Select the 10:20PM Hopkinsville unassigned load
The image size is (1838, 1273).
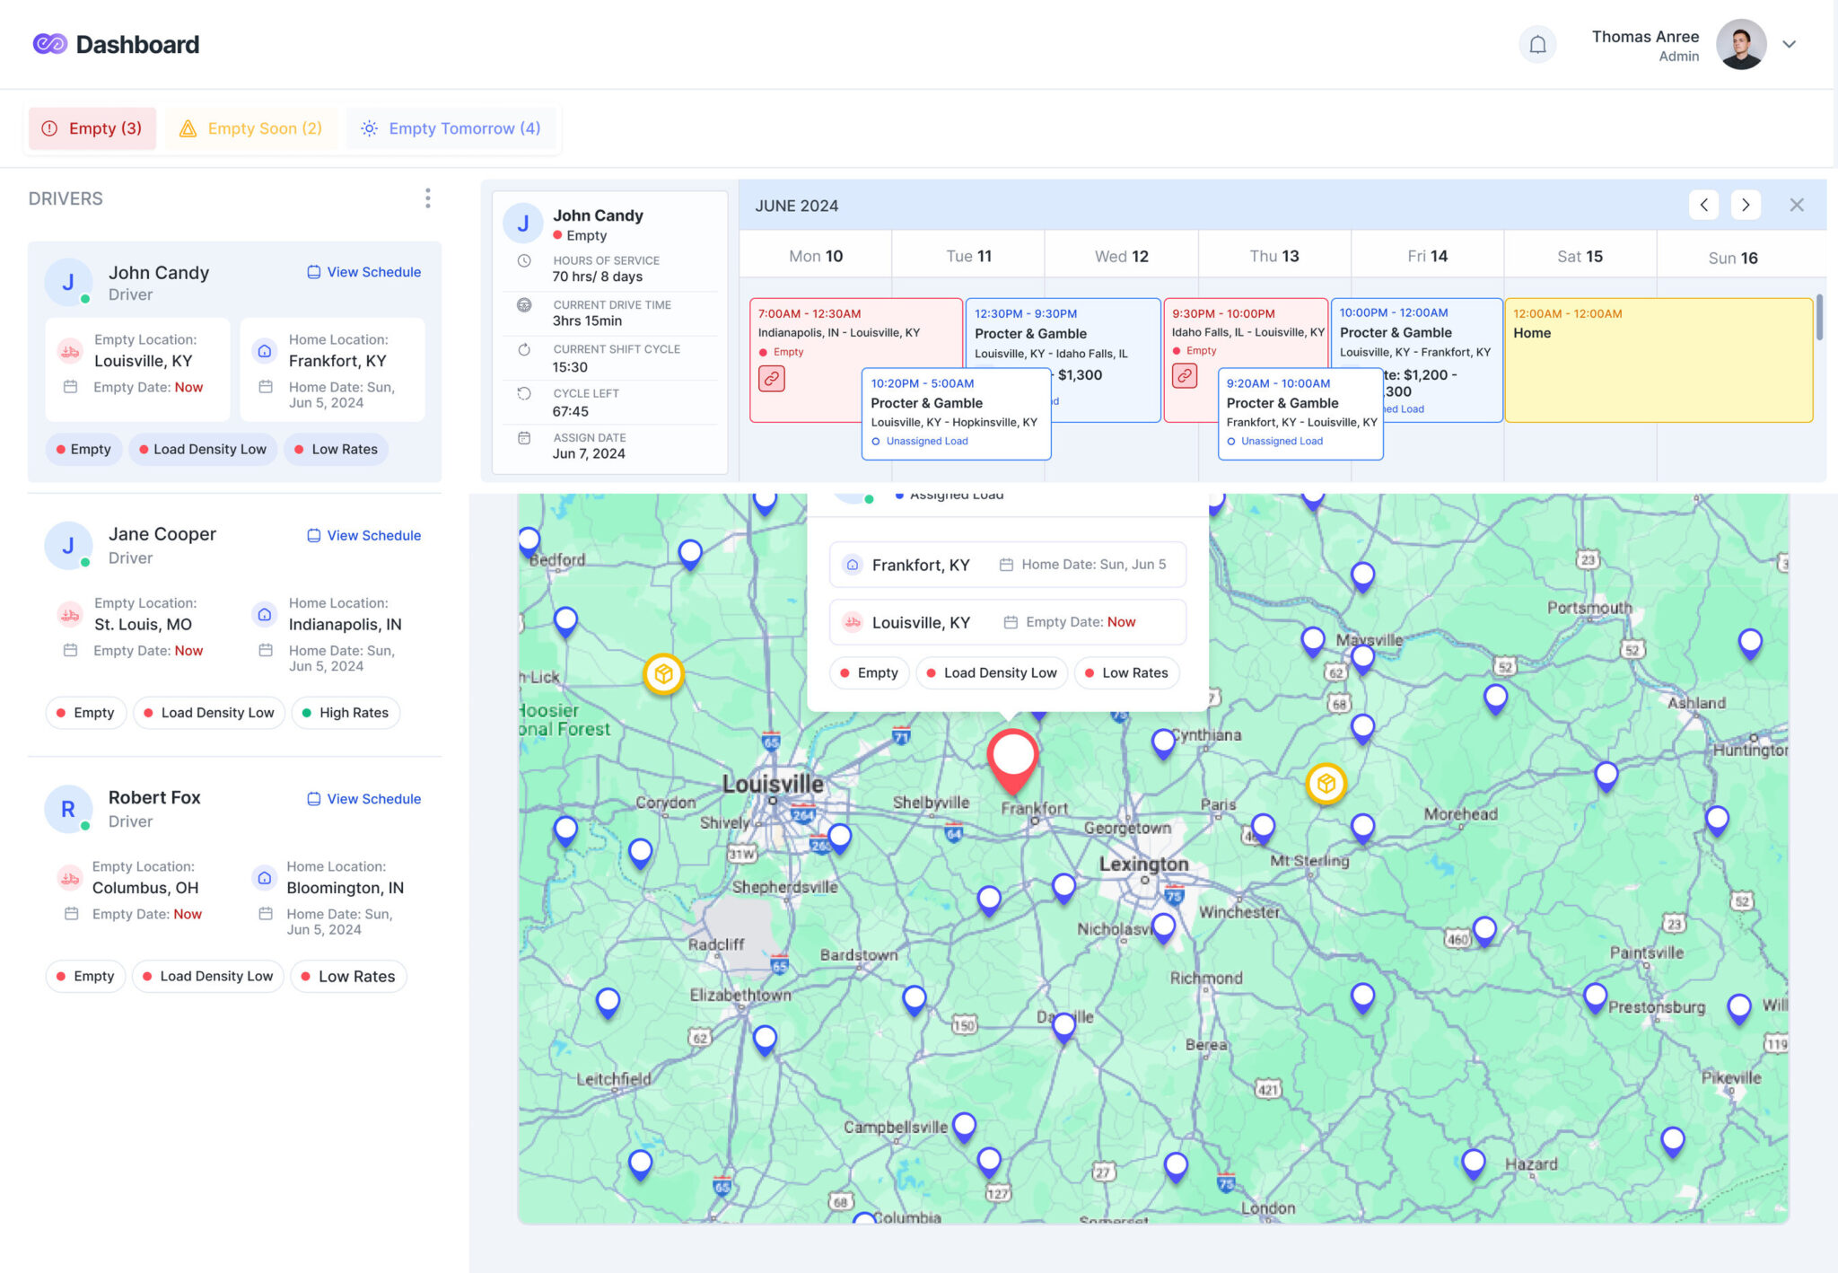tap(955, 414)
